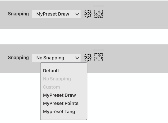
Task: Toggle magnet snapping icon beside No Snapping
Action: [x=98, y=58]
